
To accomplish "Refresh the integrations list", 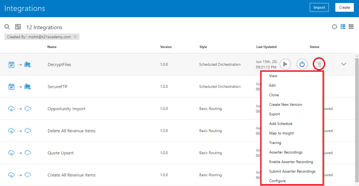I will tap(335, 27).
